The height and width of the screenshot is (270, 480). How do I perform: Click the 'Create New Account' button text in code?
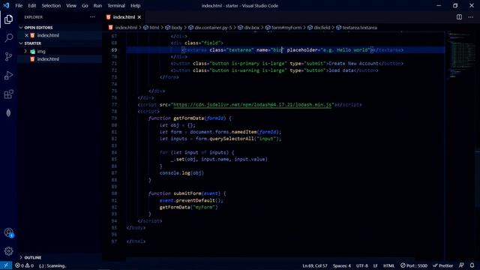pos(353,64)
